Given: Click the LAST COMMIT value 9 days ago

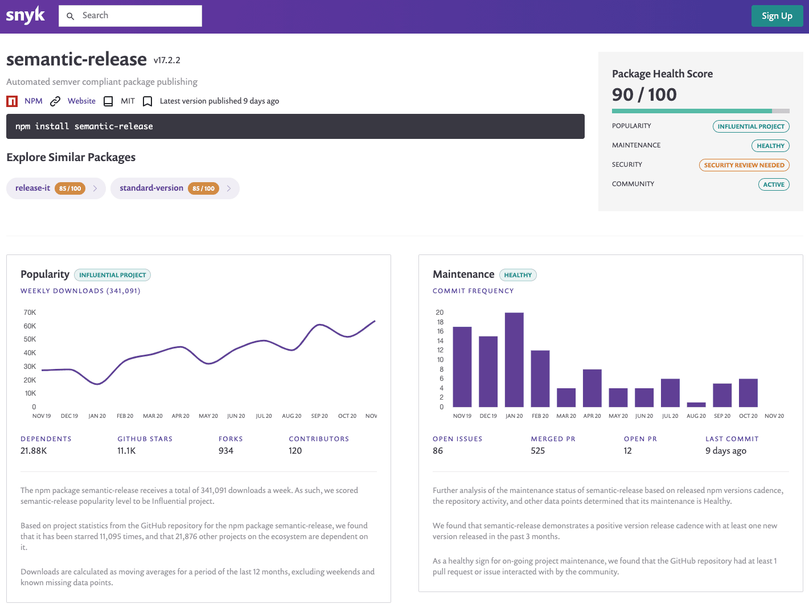Looking at the screenshot, I should pyautogui.click(x=726, y=451).
